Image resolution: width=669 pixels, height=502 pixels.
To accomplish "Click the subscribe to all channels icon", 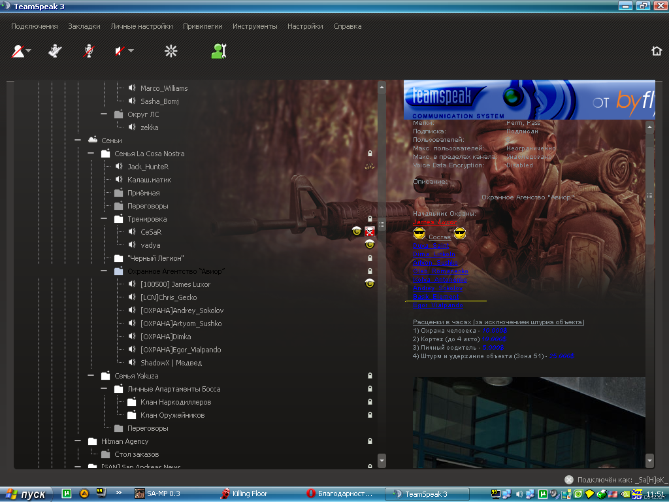I will pos(171,51).
